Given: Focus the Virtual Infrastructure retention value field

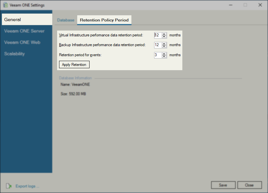Looking at the screenshot, I should pos(158,35).
